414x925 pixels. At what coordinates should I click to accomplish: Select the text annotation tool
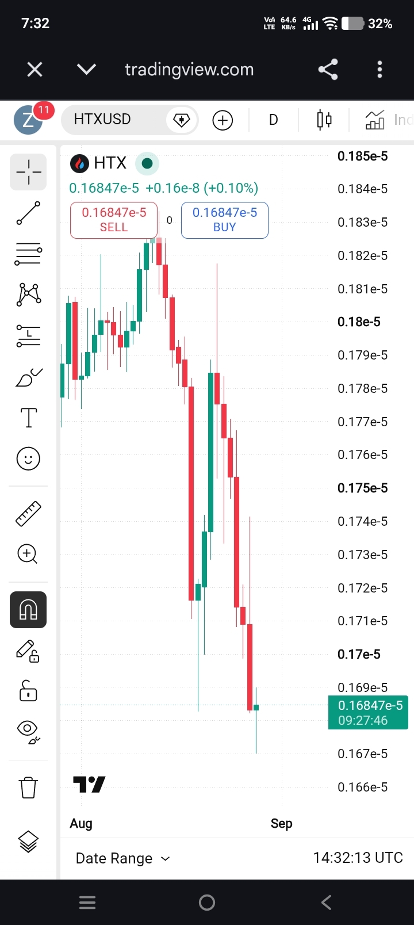(x=28, y=418)
